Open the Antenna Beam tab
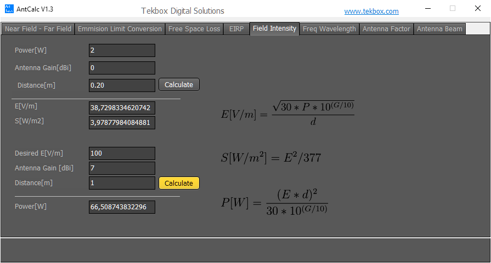This screenshot has height=263, width=491. tap(439, 29)
